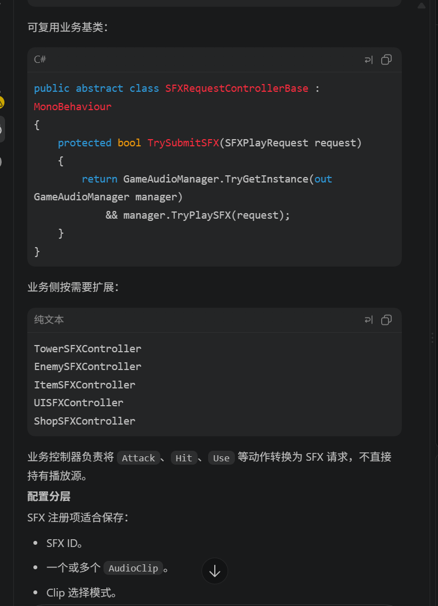Click the SFXRequestControllerBase class name

(237, 88)
